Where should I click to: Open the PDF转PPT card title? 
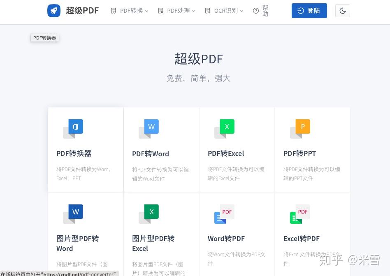(300, 153)
